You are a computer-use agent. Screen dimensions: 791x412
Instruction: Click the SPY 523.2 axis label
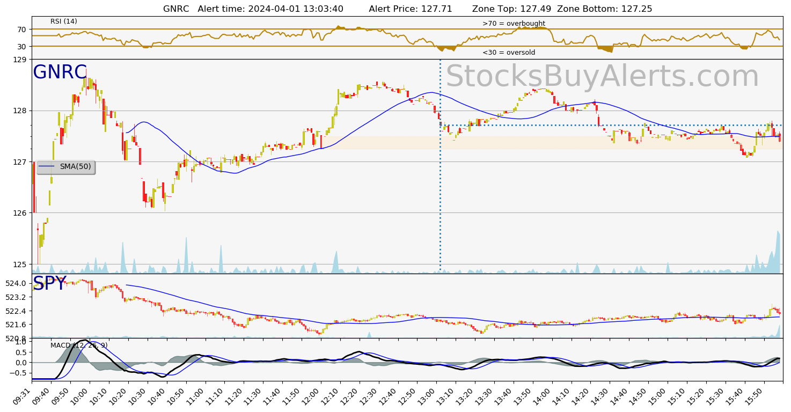pyautogui.click(x=16, y=297)
